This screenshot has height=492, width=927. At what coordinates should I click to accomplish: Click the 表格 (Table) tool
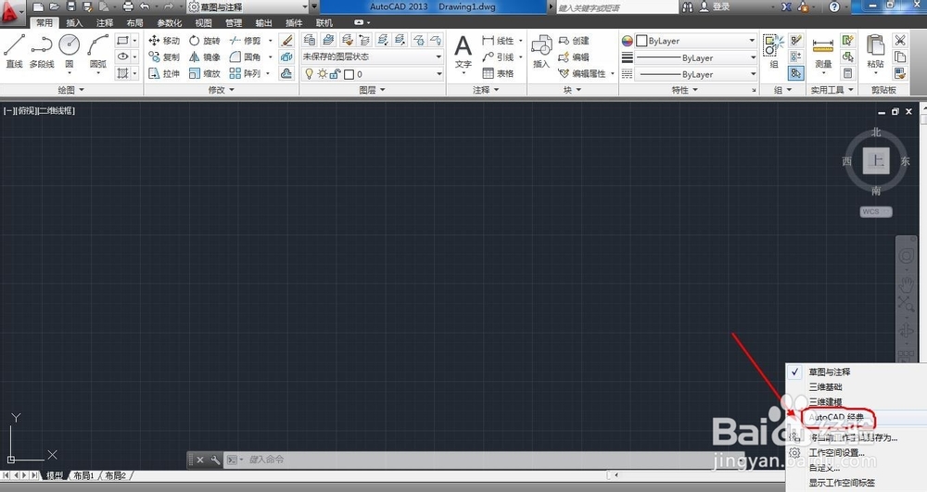[x=498, y=73]
